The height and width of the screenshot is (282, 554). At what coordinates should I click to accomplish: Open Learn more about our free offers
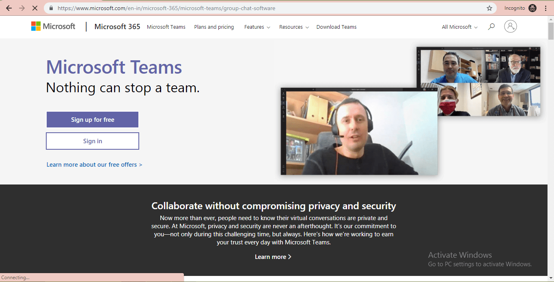[x=94, y=165]
